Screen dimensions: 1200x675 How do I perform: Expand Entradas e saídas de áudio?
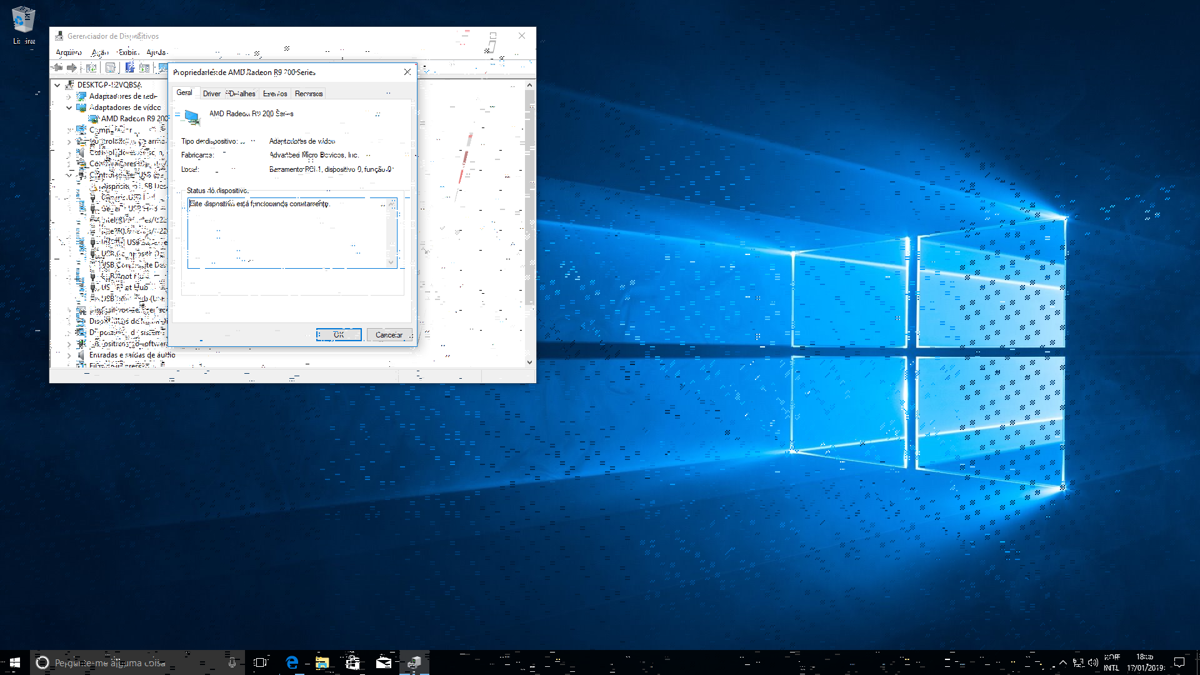pos(69,355)
